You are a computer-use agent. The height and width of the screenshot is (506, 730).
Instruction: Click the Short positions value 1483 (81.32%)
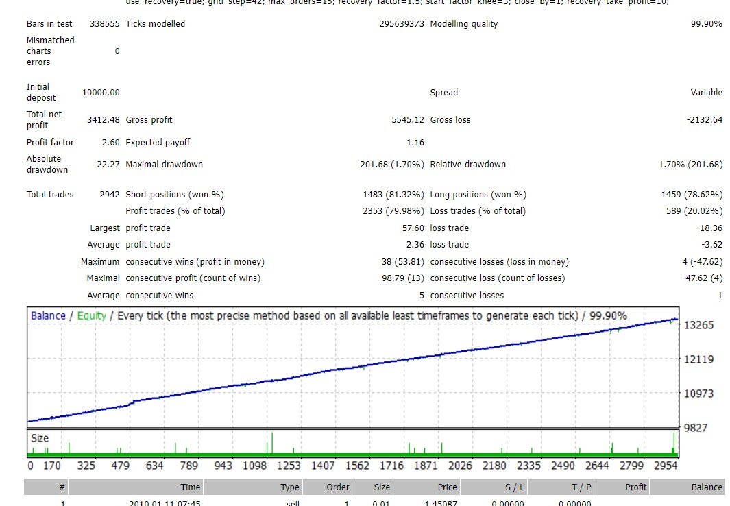393,195
